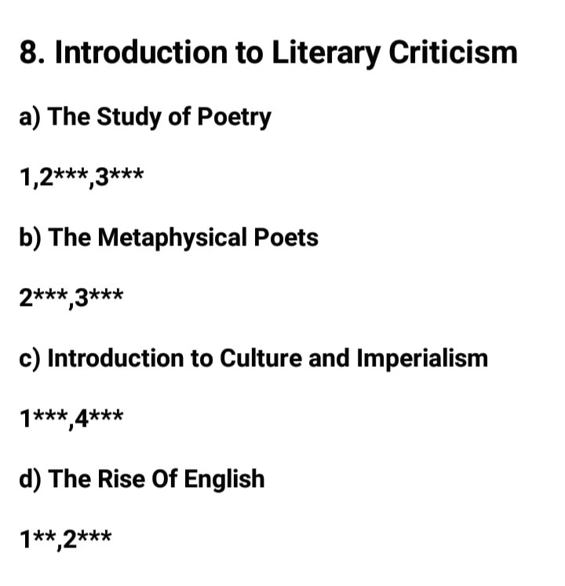
Task: Click the number 8 in the heading
Action: pos(27,53)
